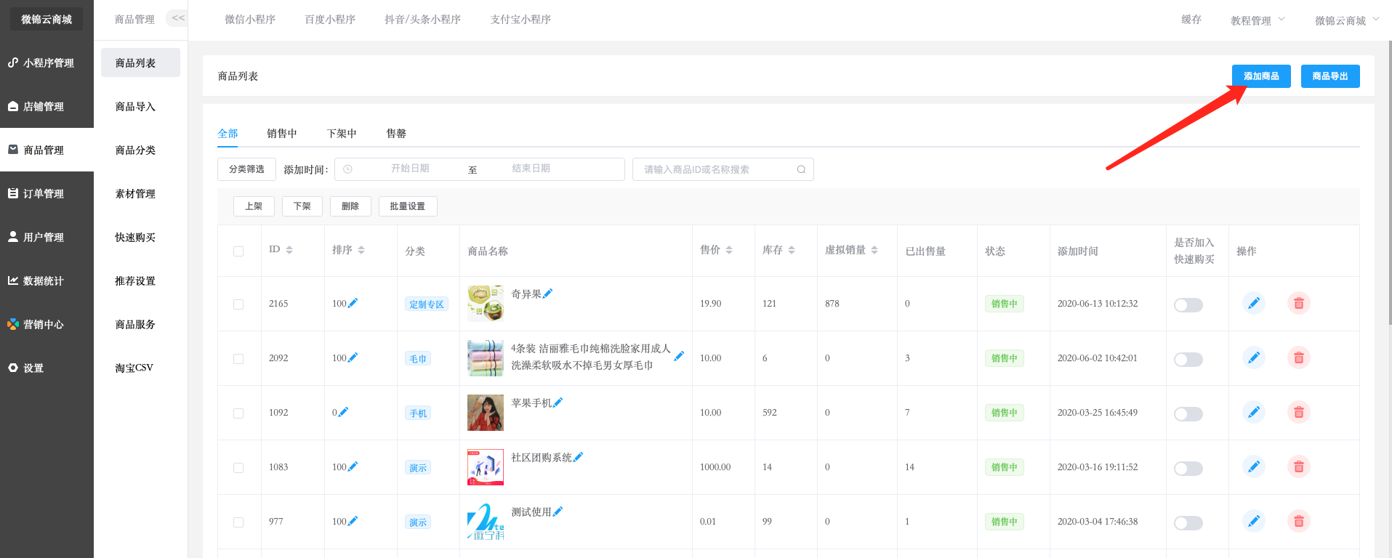Toggle quick-buy switch for product 2092
The height and width of the screenshot is (558, 1392).
(1188, 360)
